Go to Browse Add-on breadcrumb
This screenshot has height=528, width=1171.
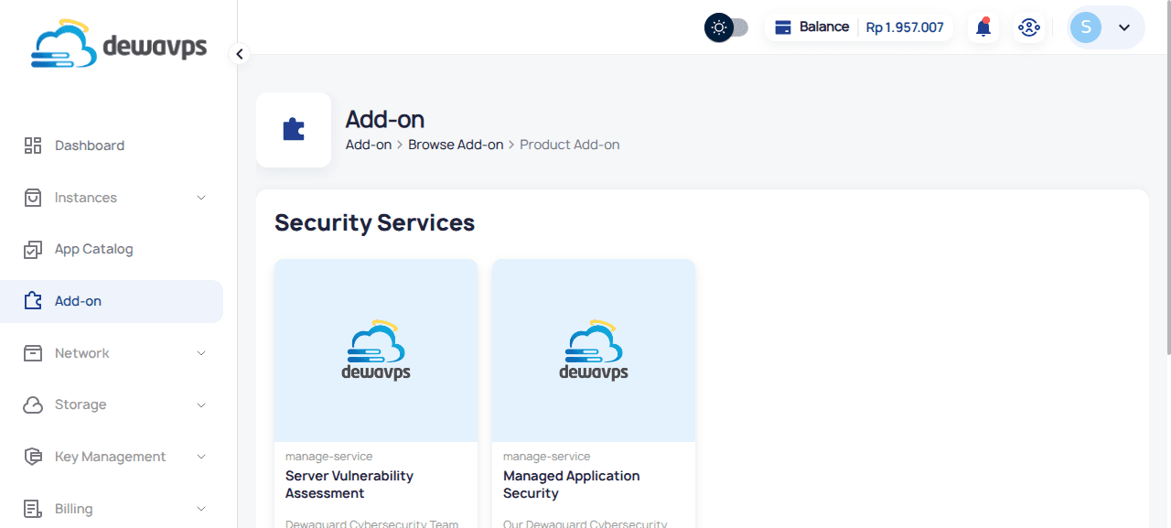tap(456, 144)
